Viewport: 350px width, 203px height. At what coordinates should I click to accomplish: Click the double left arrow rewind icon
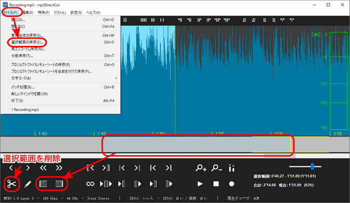coord(43,168)
